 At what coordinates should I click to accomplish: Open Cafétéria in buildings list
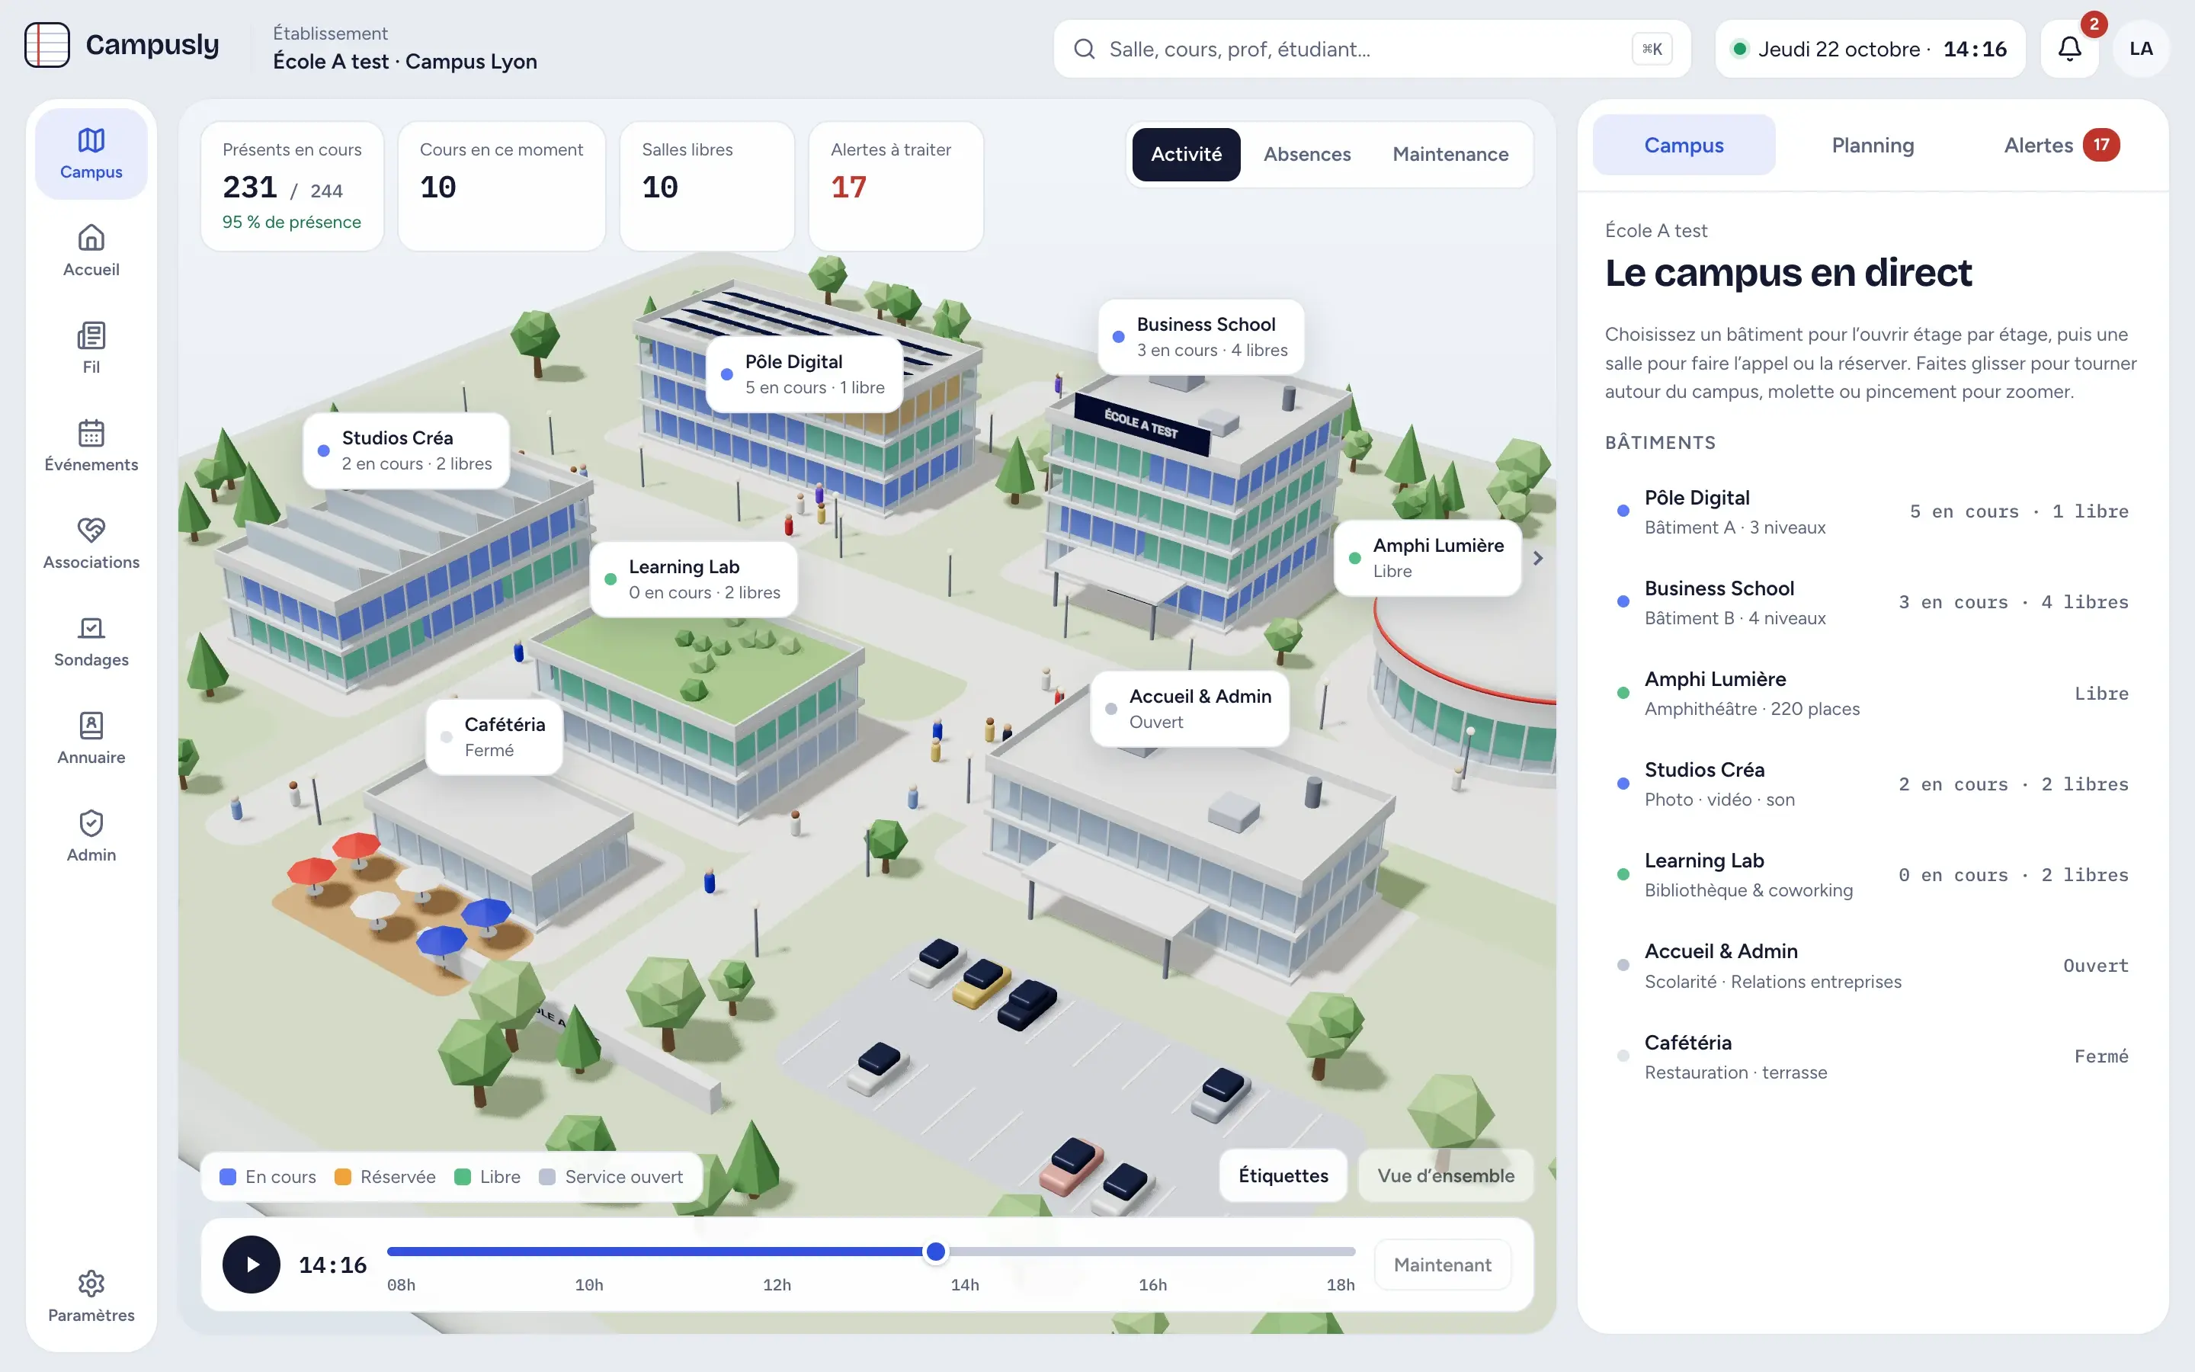(1873, 1056)
